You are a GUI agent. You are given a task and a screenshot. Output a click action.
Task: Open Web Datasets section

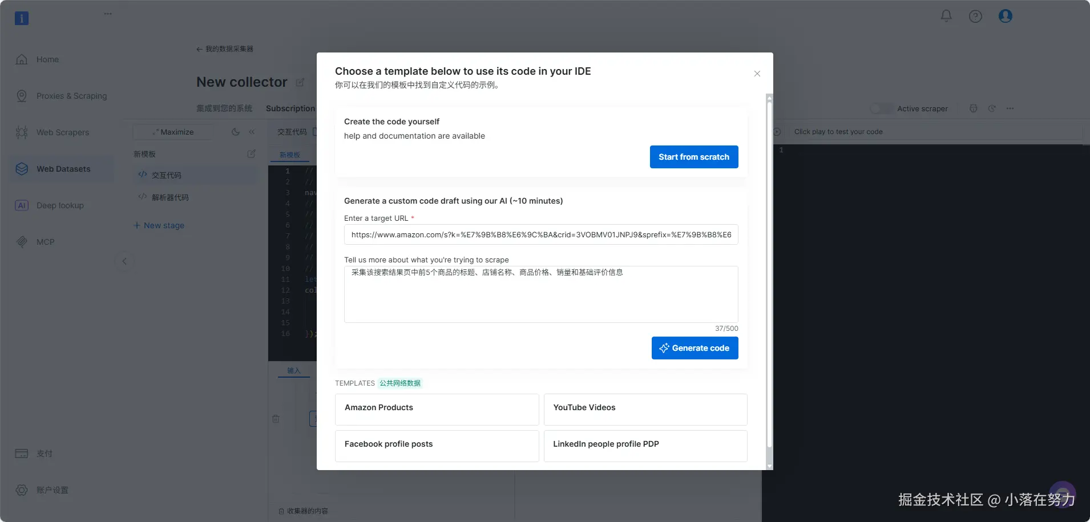pyautogui.click(x=62, y=169)
